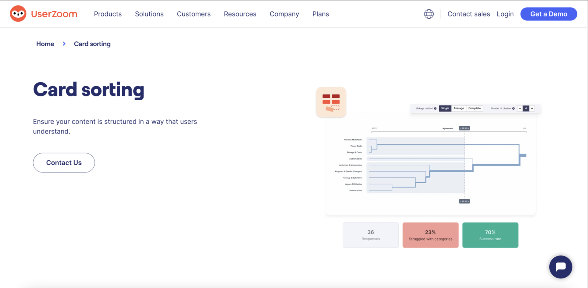This screenshot has width=588, height=288.
Task: Select the Single linkage method
Action: [x=445, y=108]
